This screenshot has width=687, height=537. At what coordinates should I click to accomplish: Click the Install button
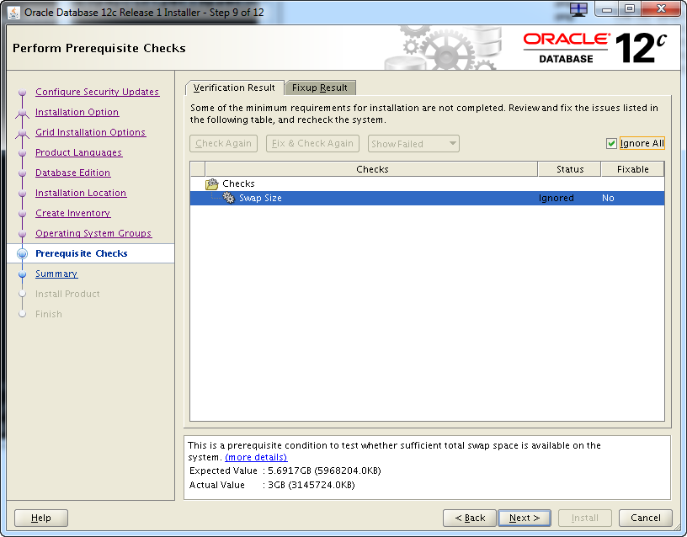585,518
